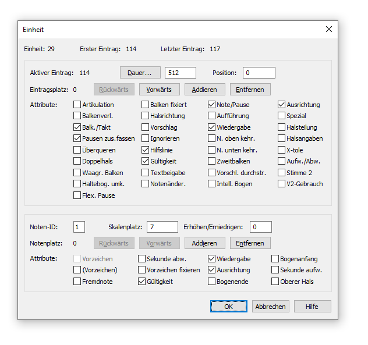The image size is (368, 345).
Task: Check the N. unten kehr. option
Action: click(211, 150)
